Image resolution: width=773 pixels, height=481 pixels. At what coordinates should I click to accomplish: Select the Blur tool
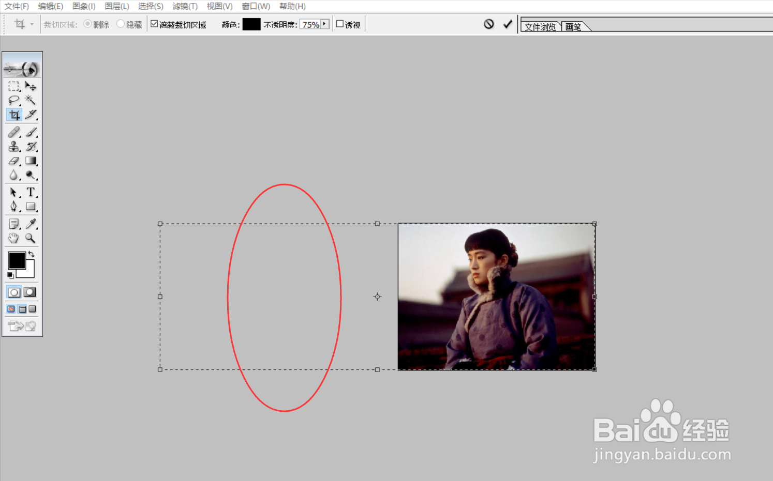pos(14,175)
